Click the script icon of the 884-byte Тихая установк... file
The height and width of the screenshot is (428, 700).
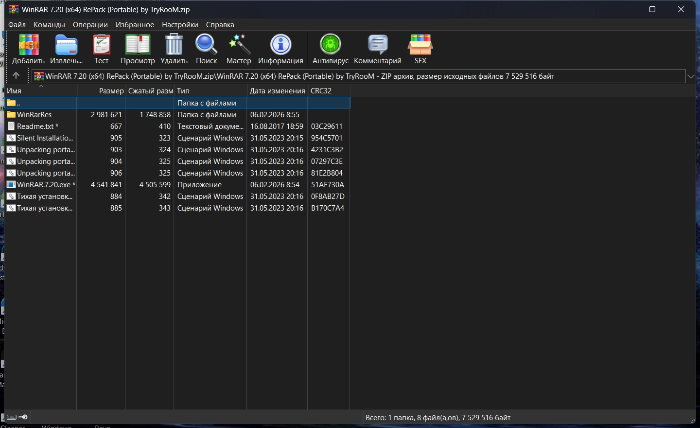point(11,196)
